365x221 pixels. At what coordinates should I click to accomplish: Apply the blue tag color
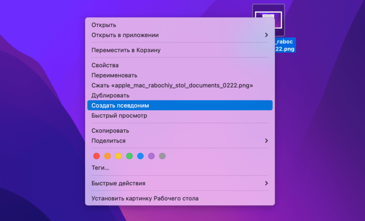pos(140,156)
